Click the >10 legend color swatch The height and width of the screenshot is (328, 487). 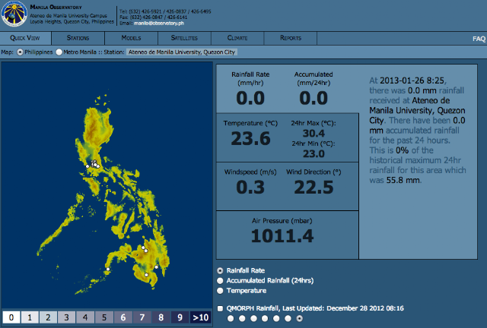click(x=200, y=317)
